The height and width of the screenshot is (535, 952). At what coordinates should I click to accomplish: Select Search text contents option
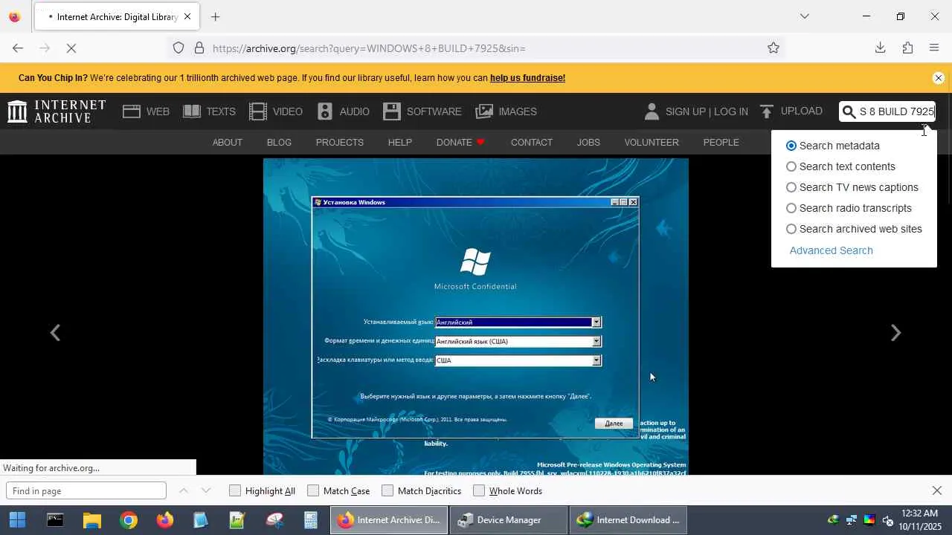[x=791, y=166]
